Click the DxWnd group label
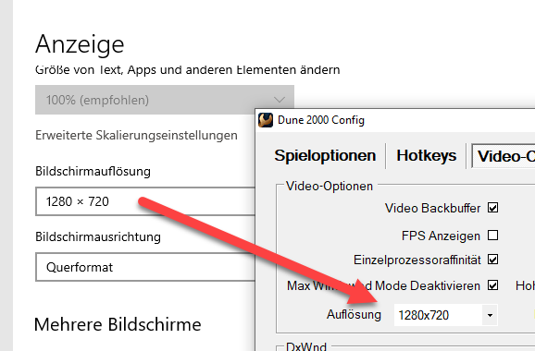The width and height of the screenshot is (535, 351). (x=306, y=346)
